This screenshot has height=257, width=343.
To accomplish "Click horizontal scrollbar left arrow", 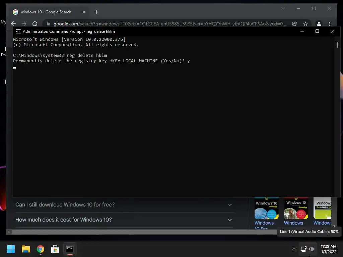I will click(x=9, y=232).
